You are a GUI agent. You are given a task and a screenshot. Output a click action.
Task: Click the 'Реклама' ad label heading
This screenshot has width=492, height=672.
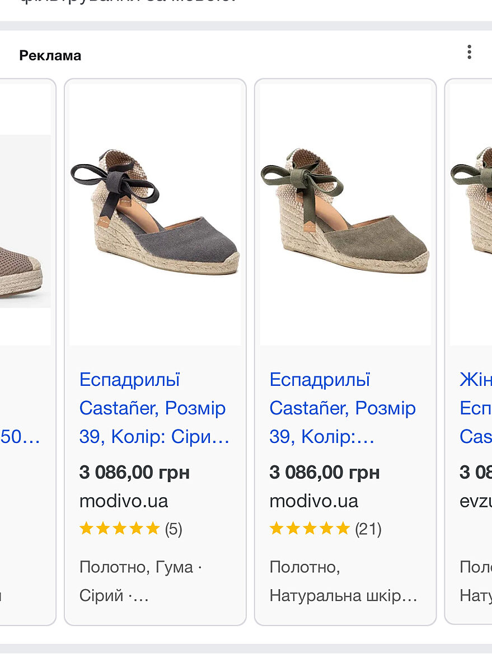(x=50, y=55)
